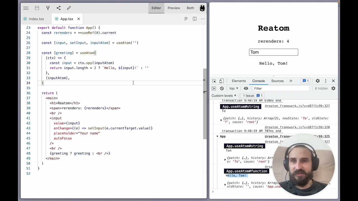
Task: Click the split editor icon
Action: [x=195, y=19]
